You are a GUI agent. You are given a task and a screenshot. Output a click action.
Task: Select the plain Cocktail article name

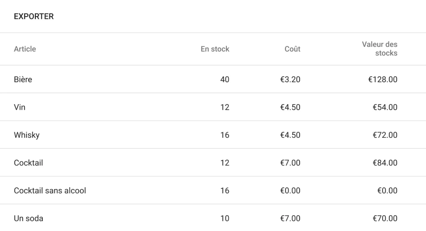[28, 163]
